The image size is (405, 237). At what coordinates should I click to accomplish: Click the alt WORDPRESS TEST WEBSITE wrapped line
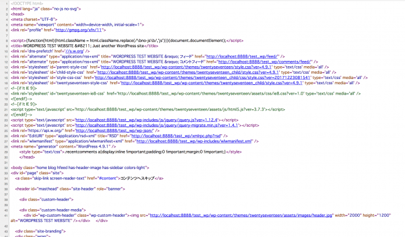pos(59,221)
